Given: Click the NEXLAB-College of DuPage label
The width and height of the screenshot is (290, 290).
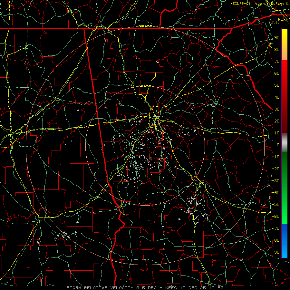Looking at the screenshot, I should (x=259, y=4).
